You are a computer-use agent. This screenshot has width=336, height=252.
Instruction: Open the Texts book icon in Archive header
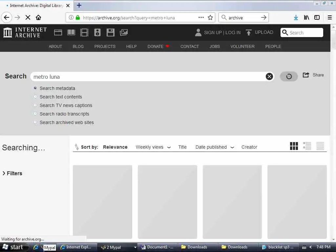coord(71,32)
